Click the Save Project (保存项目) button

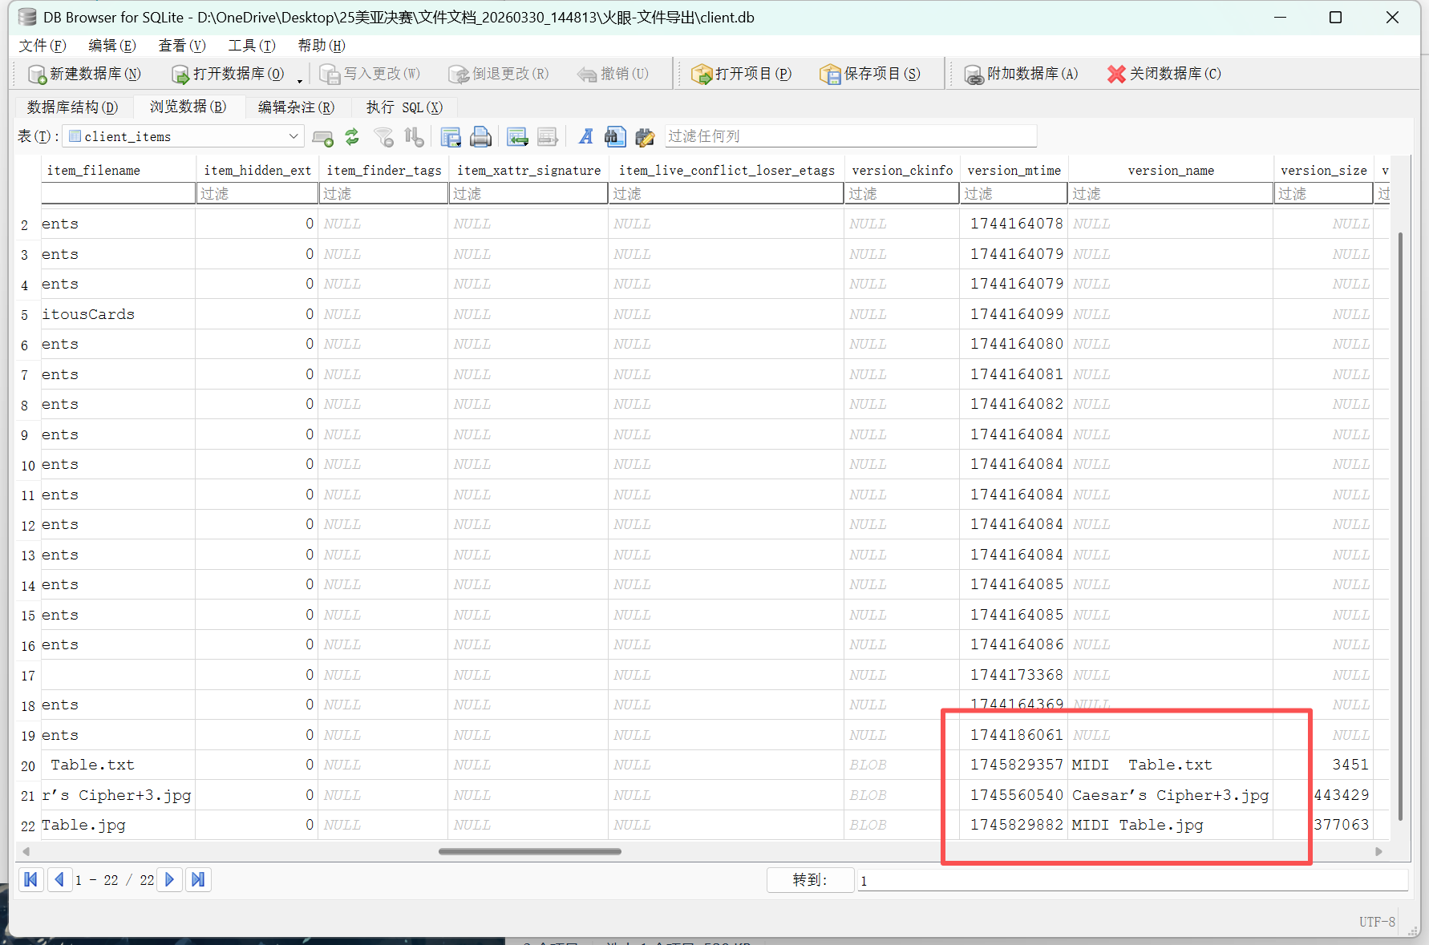click(x=869, y=74)
